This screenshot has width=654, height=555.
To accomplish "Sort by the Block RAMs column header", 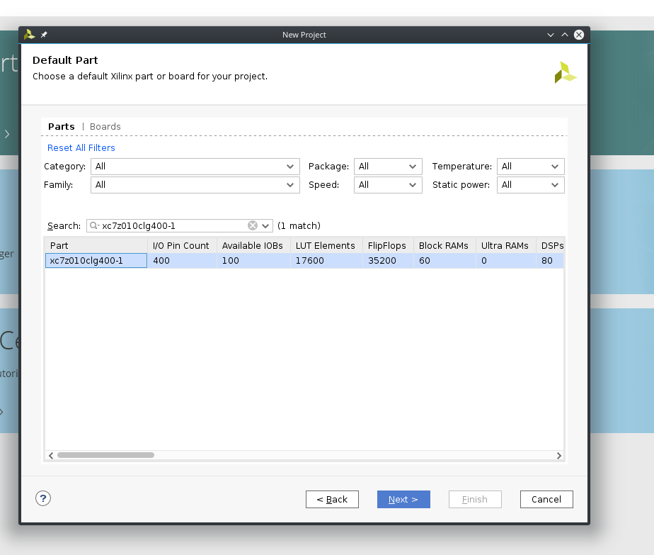I will pos(444,245).
